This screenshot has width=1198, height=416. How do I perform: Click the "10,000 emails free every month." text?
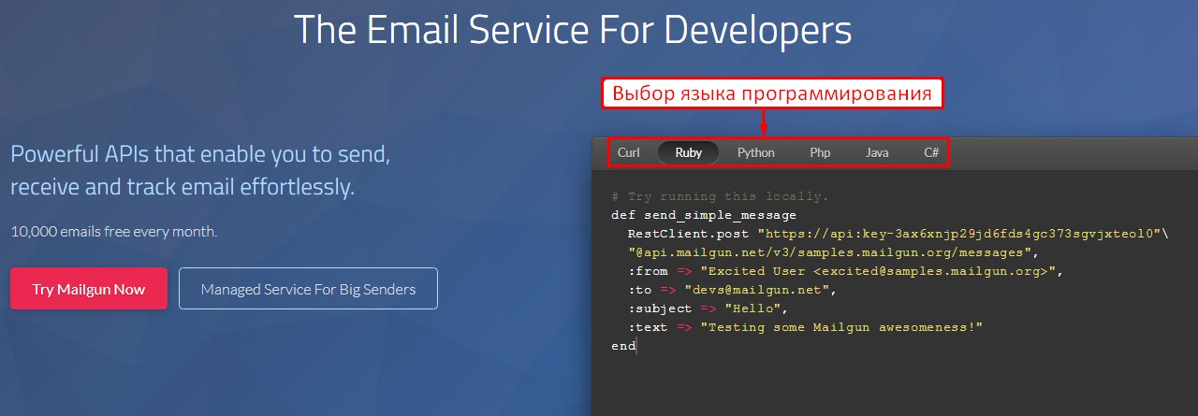pos(114,231)
